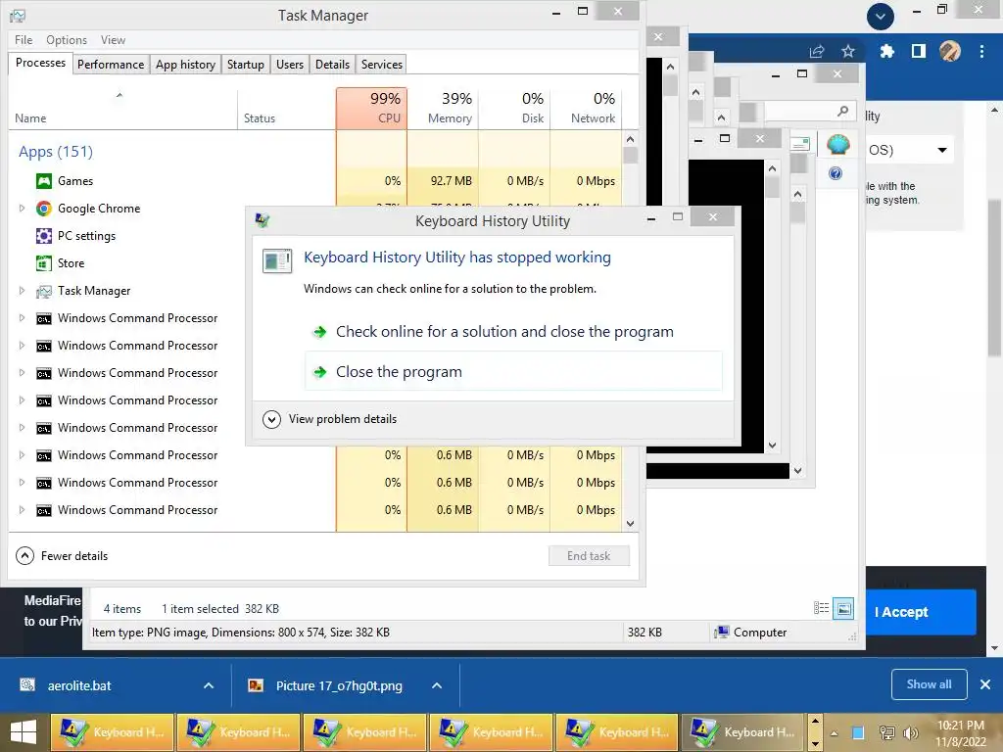Select the Task Manager process icon
The width and height of the screenshot is (1003, 752).
coord(43,291)
